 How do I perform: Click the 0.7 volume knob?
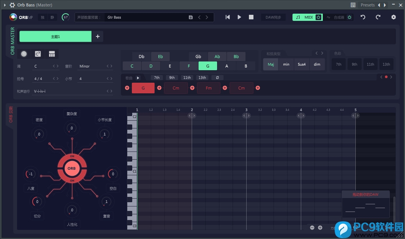pyautogui.click(x=66, y=17)
